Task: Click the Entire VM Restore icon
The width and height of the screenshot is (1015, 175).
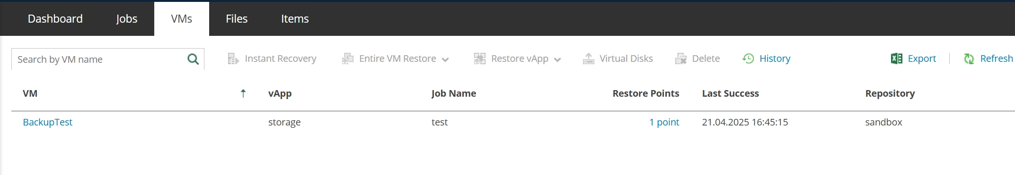Action: pyautogui.click(x=348, y=58)
